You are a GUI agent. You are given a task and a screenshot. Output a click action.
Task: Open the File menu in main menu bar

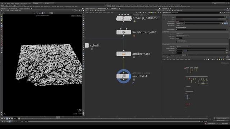tap(2, 3)
